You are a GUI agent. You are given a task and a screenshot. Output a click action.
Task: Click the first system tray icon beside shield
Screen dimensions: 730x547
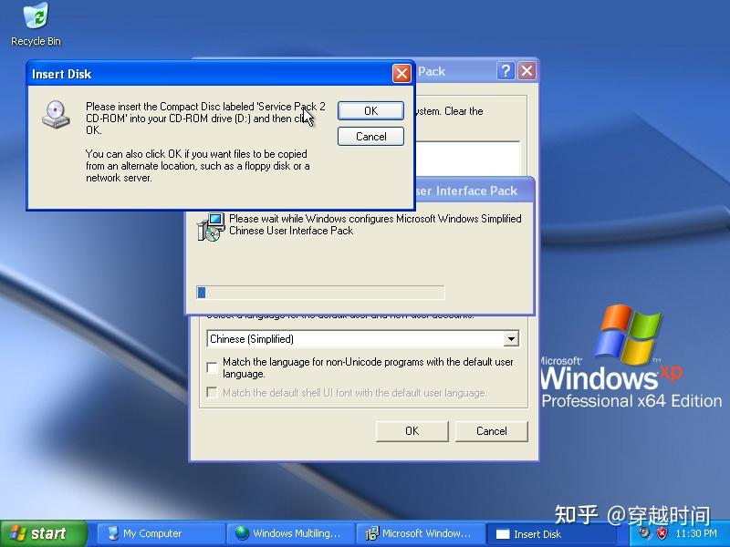coord(644,533)
